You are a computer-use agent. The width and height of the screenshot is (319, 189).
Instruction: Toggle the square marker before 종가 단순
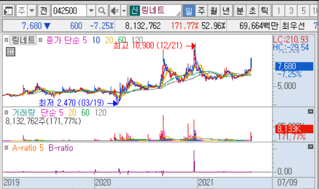[x=40, y=40]
